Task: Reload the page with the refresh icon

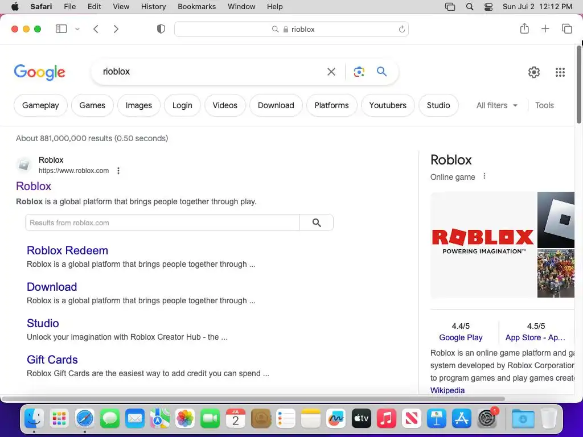Action: click(401, 29)
